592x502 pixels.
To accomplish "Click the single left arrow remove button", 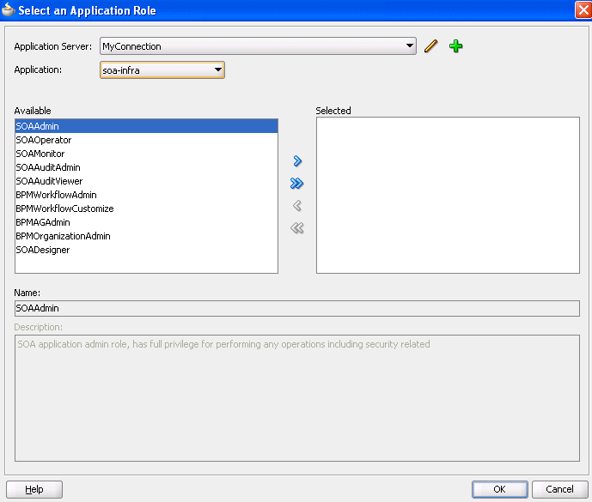I will click(x=297, y=206).
